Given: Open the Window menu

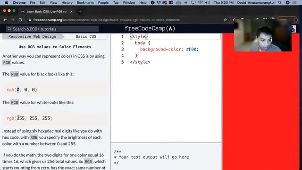Looking at the screenshot, I should [x=129, y=2].
